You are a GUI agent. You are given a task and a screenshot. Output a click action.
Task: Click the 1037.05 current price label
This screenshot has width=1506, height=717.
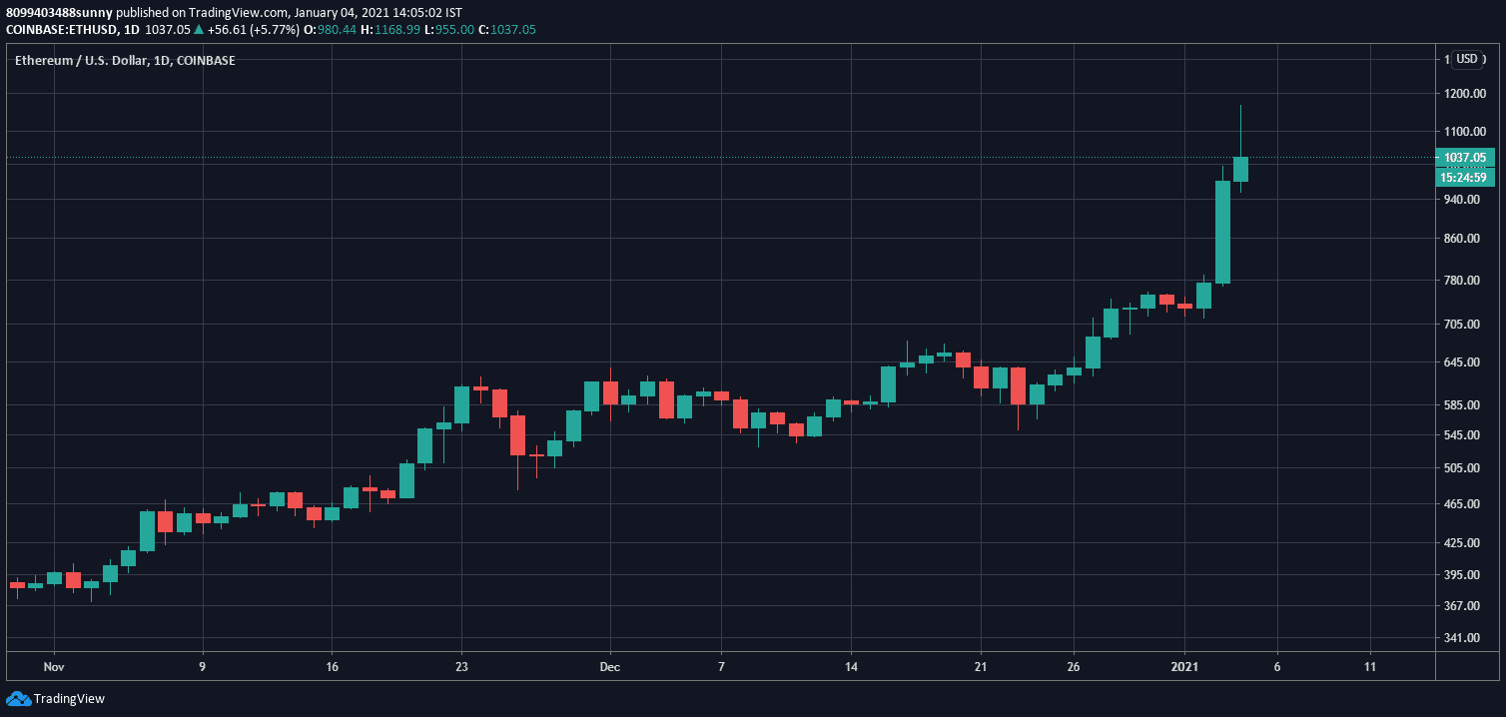click(1464, 158)
